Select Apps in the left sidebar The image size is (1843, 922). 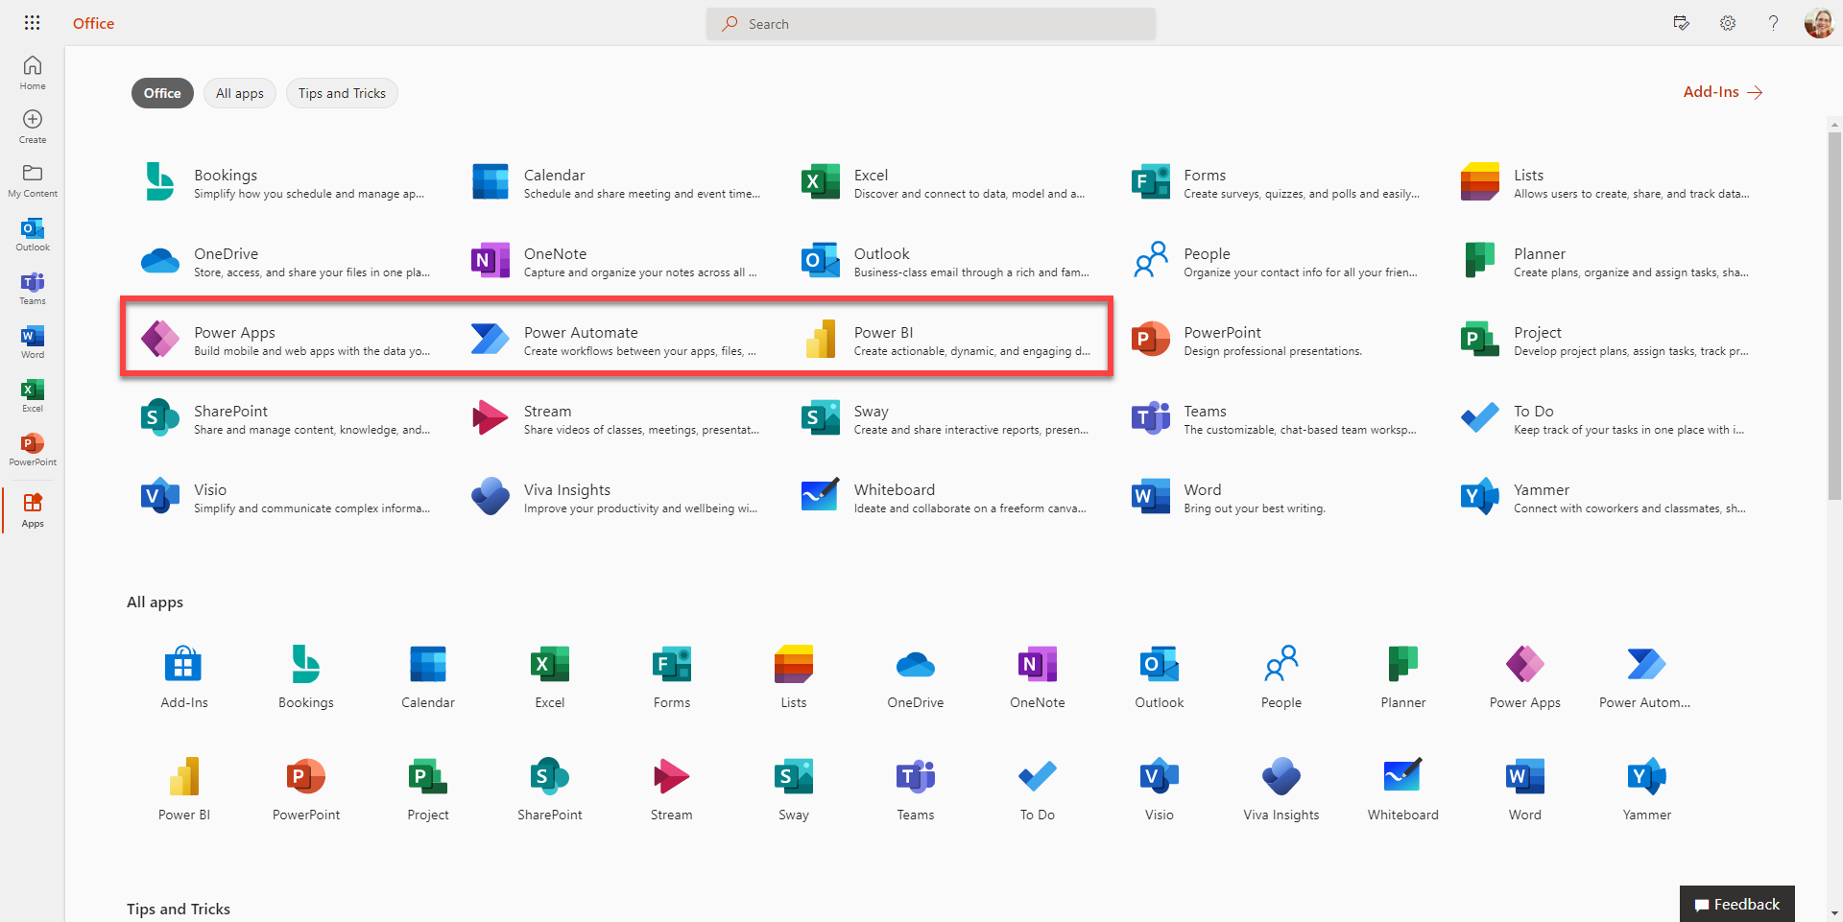click(x=33, y=510)
